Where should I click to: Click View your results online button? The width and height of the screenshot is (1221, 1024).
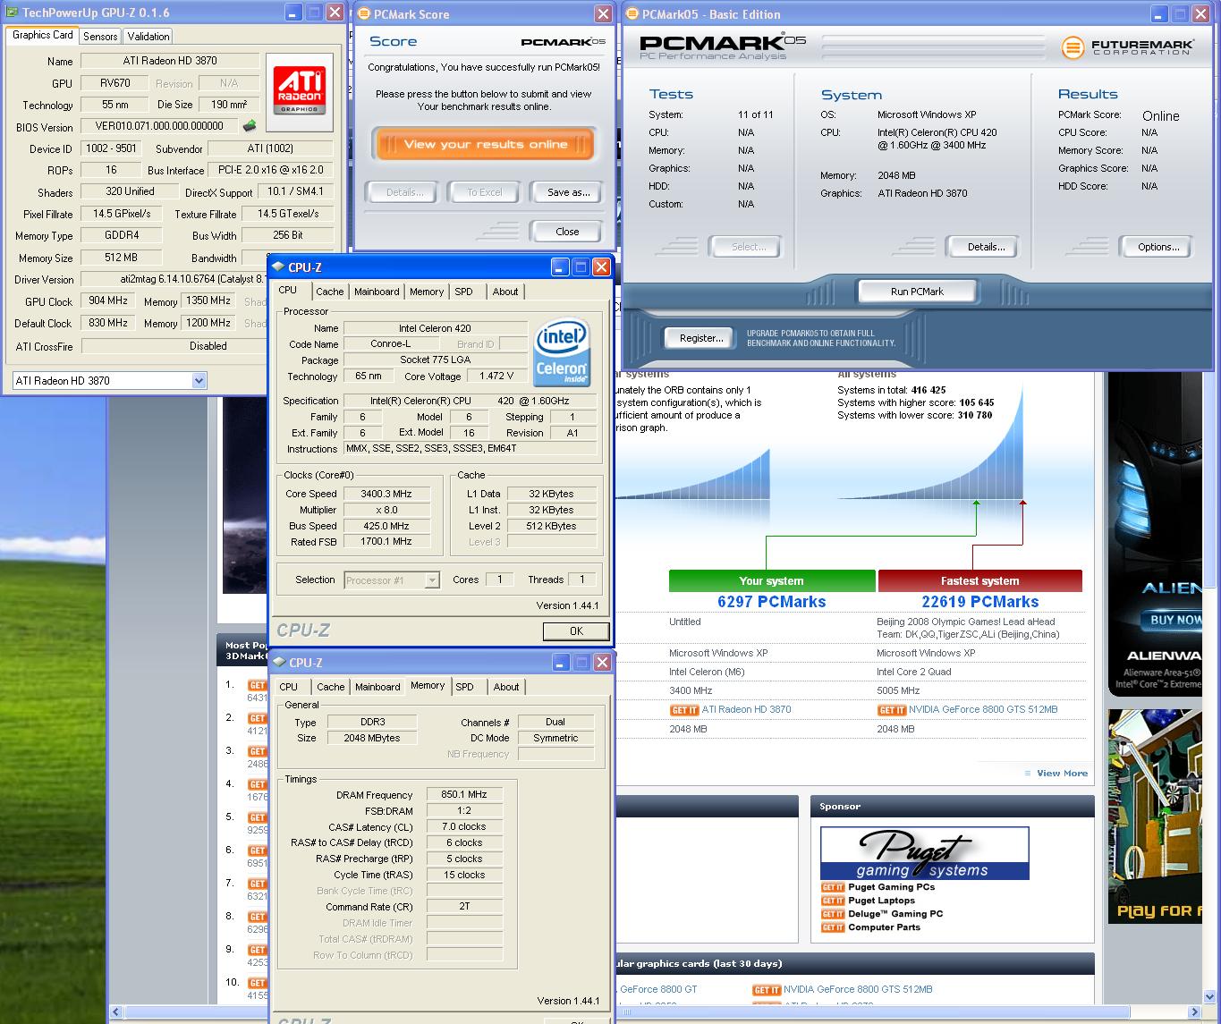[485, 144]
